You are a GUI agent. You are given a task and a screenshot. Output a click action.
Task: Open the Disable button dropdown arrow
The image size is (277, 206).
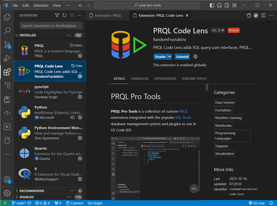tap(169, 57)
